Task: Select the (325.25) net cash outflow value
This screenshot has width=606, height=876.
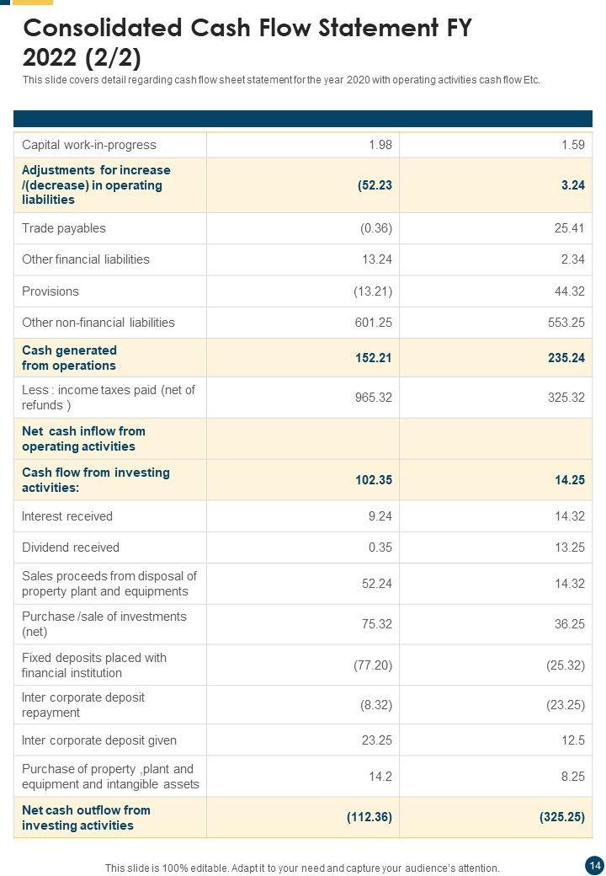Action: 560,818
